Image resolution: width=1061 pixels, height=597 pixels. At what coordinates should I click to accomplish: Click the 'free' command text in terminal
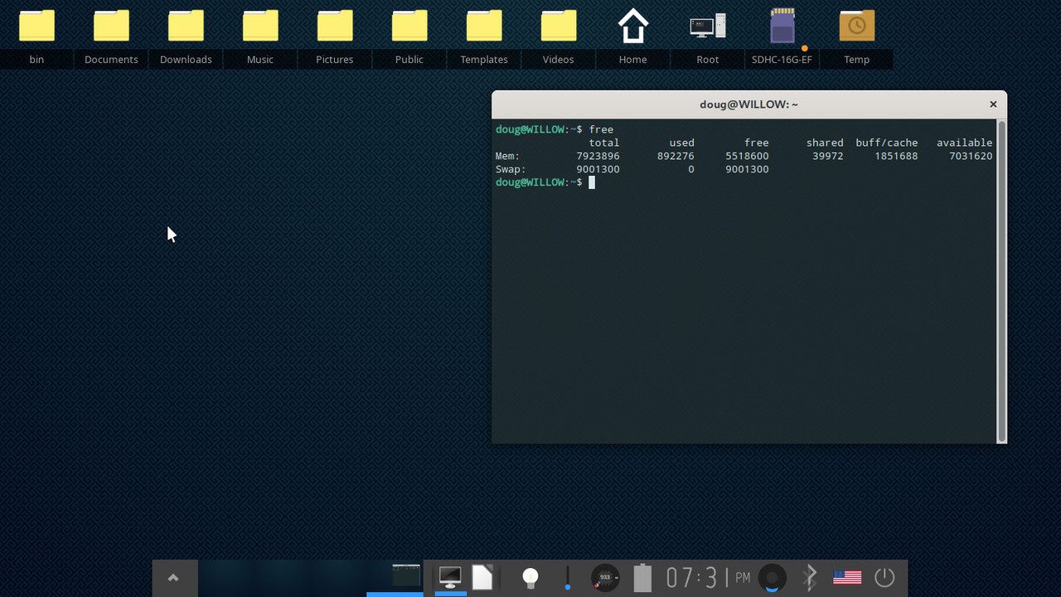tap(601, 129)
